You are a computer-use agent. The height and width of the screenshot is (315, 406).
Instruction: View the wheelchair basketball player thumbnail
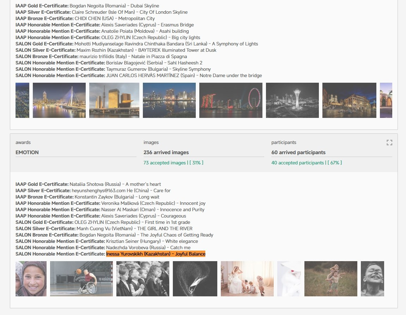[x=81, y=279]
